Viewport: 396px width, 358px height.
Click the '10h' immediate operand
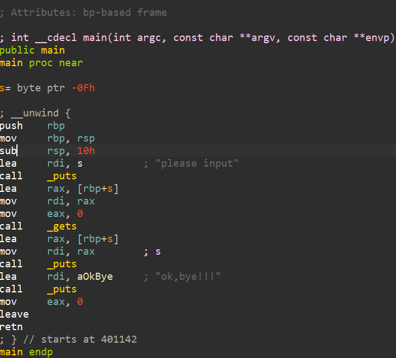click(x=86, y=151)
